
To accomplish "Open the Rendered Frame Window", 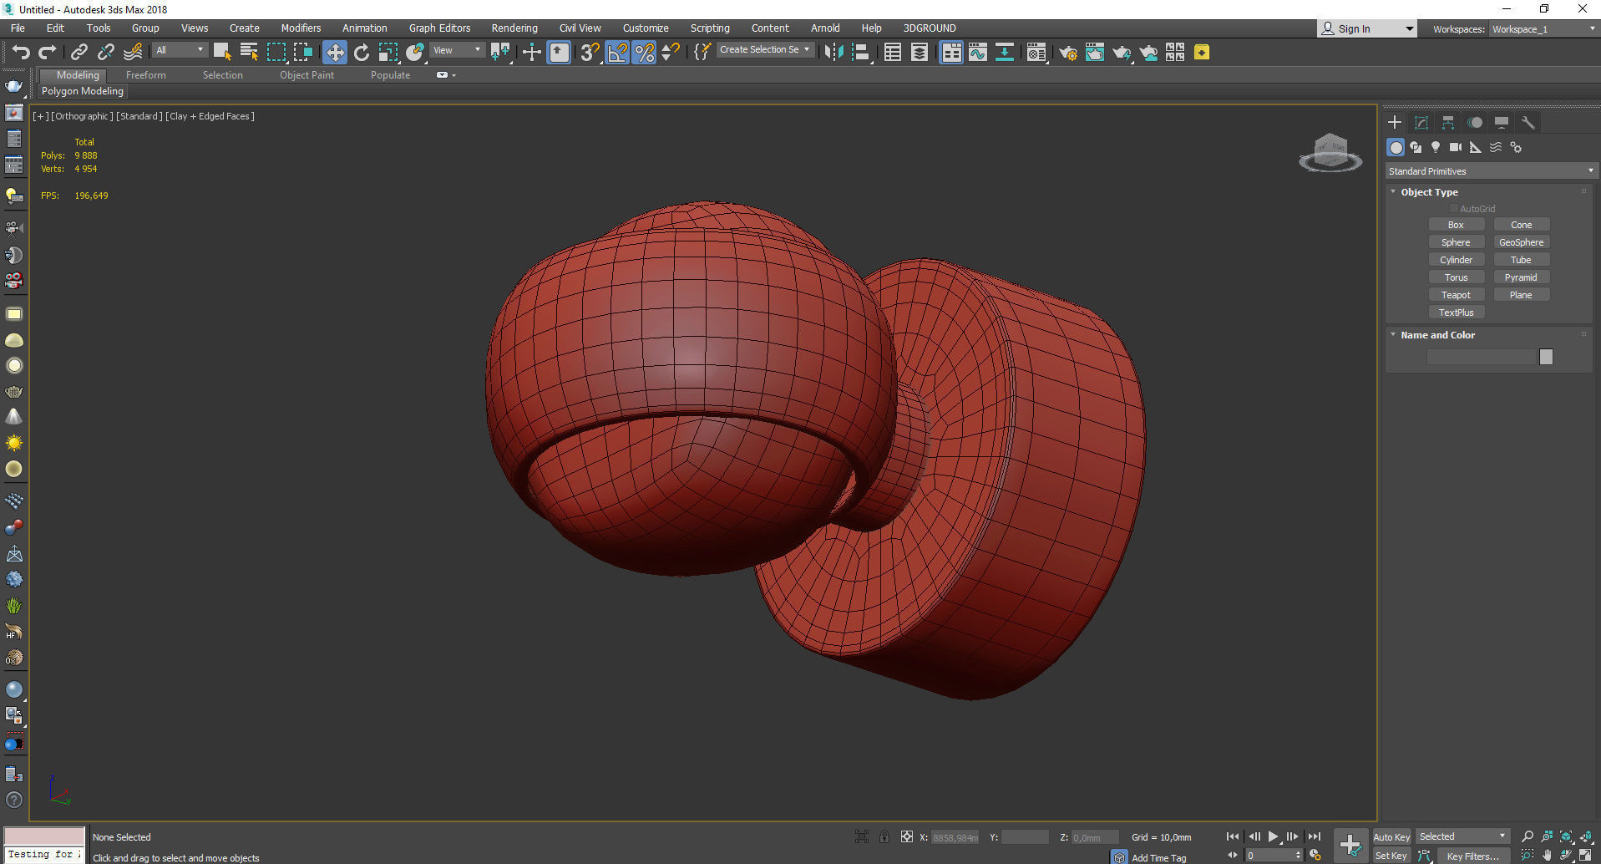I will [1095, 53].
